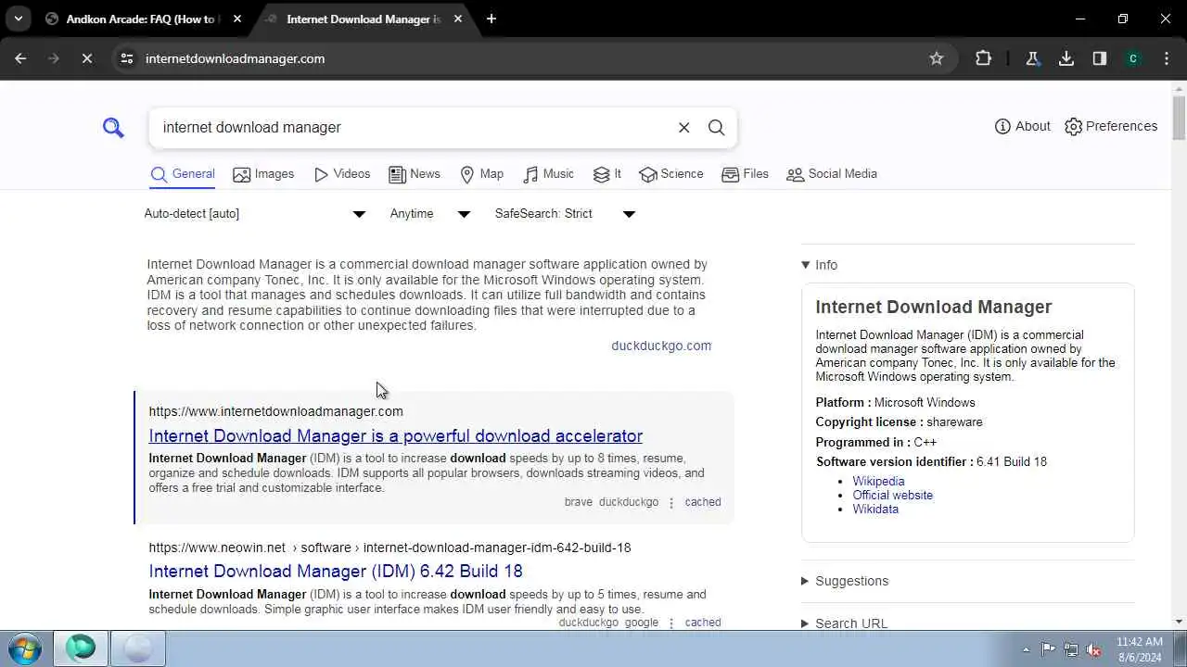The width and height of the screenshot is (1187, 667).
Task: Switch to the It category tab
Action: tap(607, 174)
